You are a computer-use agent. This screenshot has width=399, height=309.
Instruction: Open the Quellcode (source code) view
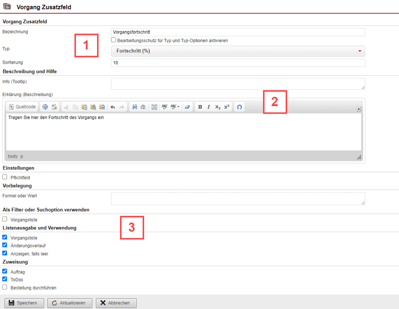pyautogui.click(x=22, y=107)
